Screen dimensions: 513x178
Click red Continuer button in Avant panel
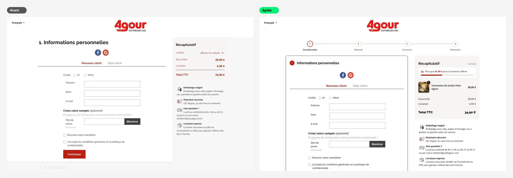74,154
